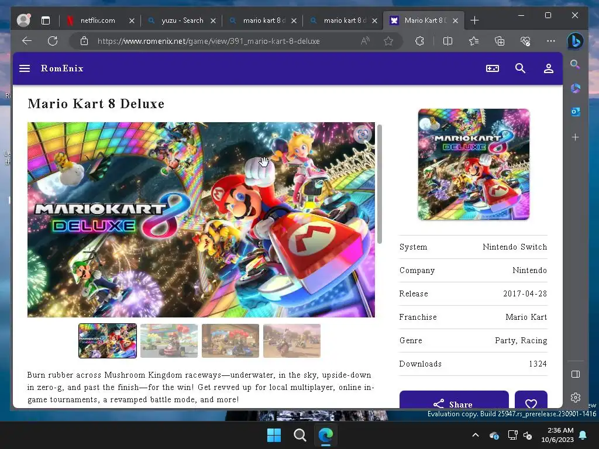
Task: Click the Party, Racing genre value
Action: click(521, 341)
